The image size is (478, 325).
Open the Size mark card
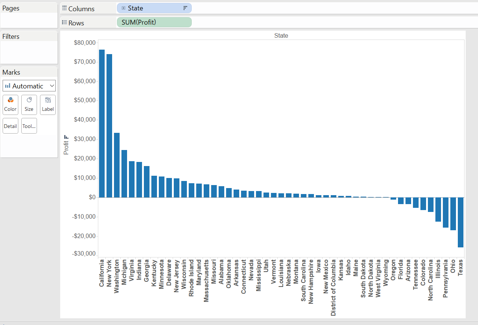click(29, 104)
